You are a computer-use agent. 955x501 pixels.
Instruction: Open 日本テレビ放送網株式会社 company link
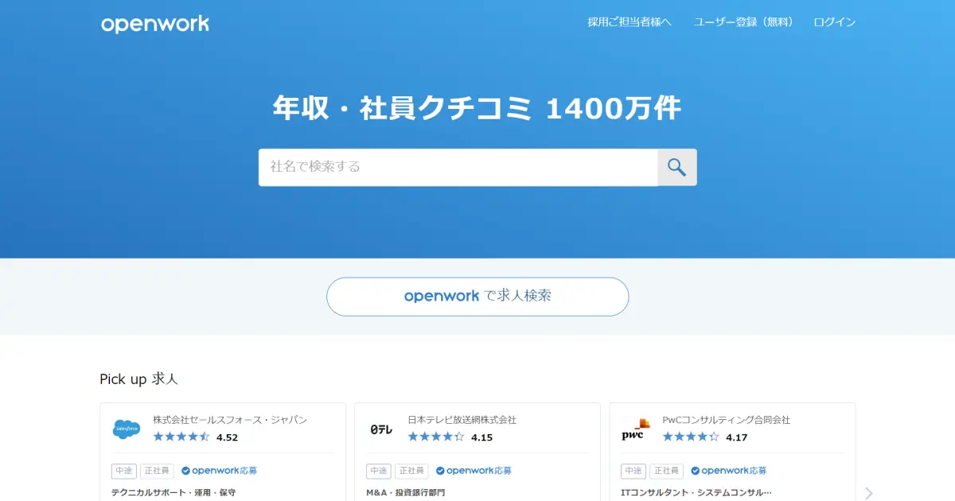click(x=462, y=420)
